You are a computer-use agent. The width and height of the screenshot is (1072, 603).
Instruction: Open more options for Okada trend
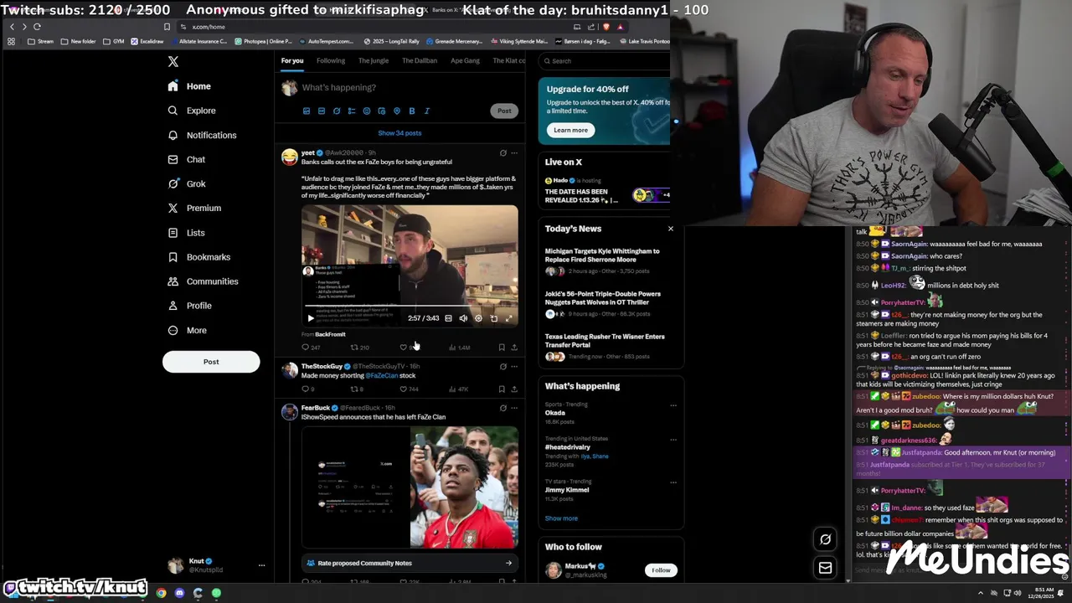[673, 405]
